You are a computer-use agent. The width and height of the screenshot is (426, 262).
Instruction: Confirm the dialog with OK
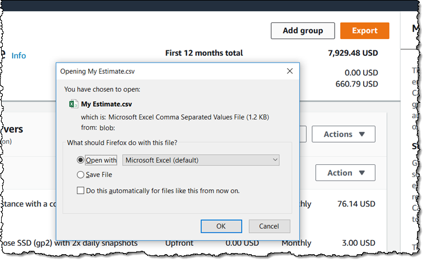[x=221, y=226]
